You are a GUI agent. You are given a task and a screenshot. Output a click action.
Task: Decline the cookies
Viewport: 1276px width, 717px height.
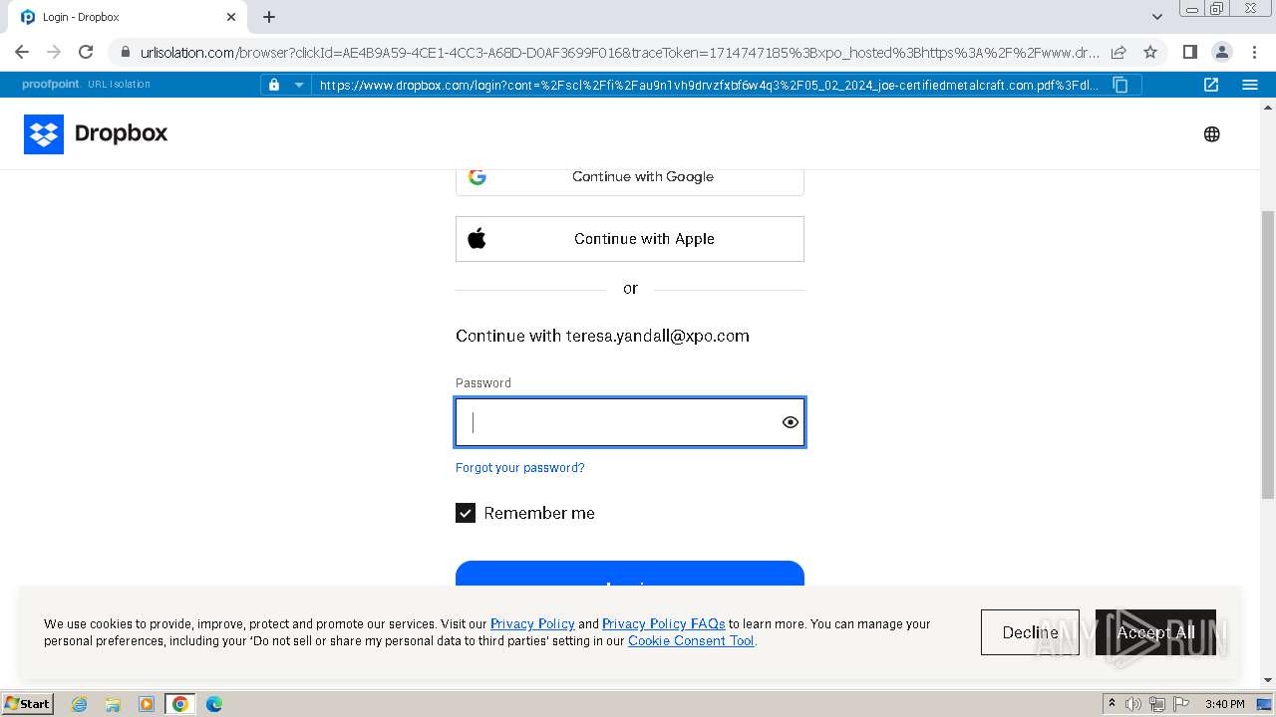click(1030, 632)
